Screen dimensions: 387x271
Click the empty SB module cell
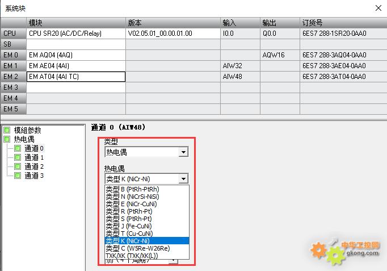(x=76, y=44)
